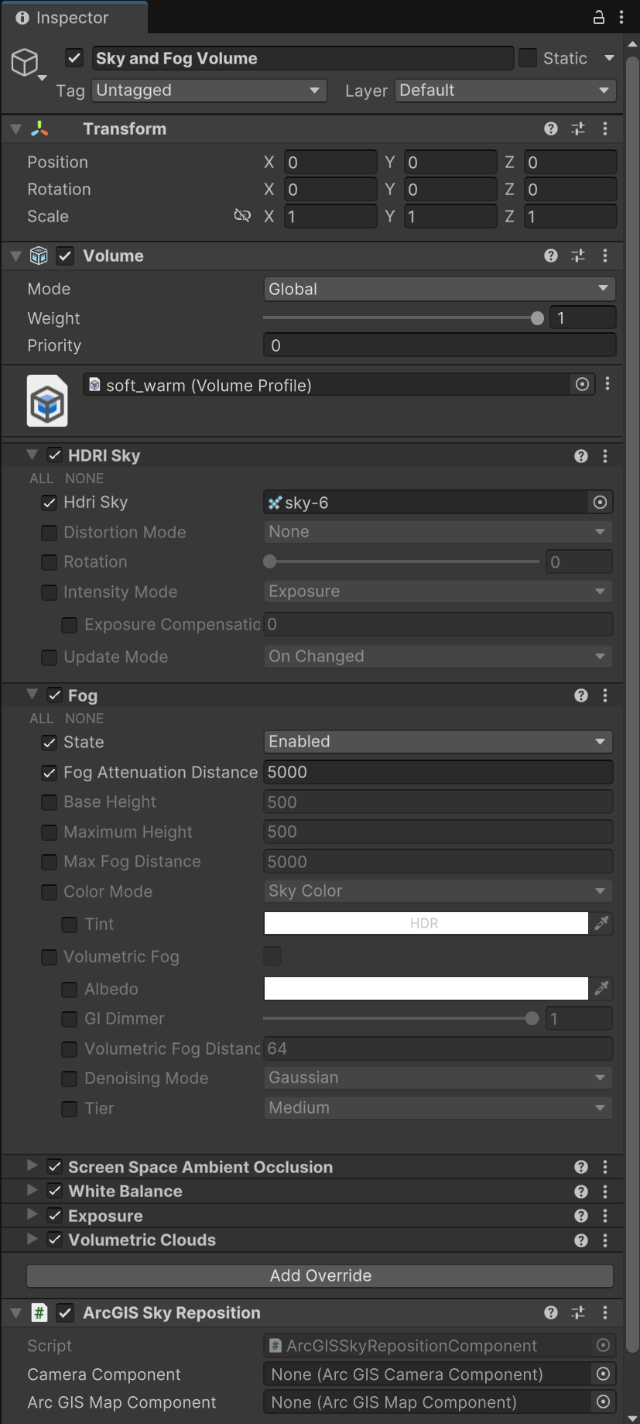
Task: Click the Scale constrained proportions link icon
Action: [x=242, y=216]
